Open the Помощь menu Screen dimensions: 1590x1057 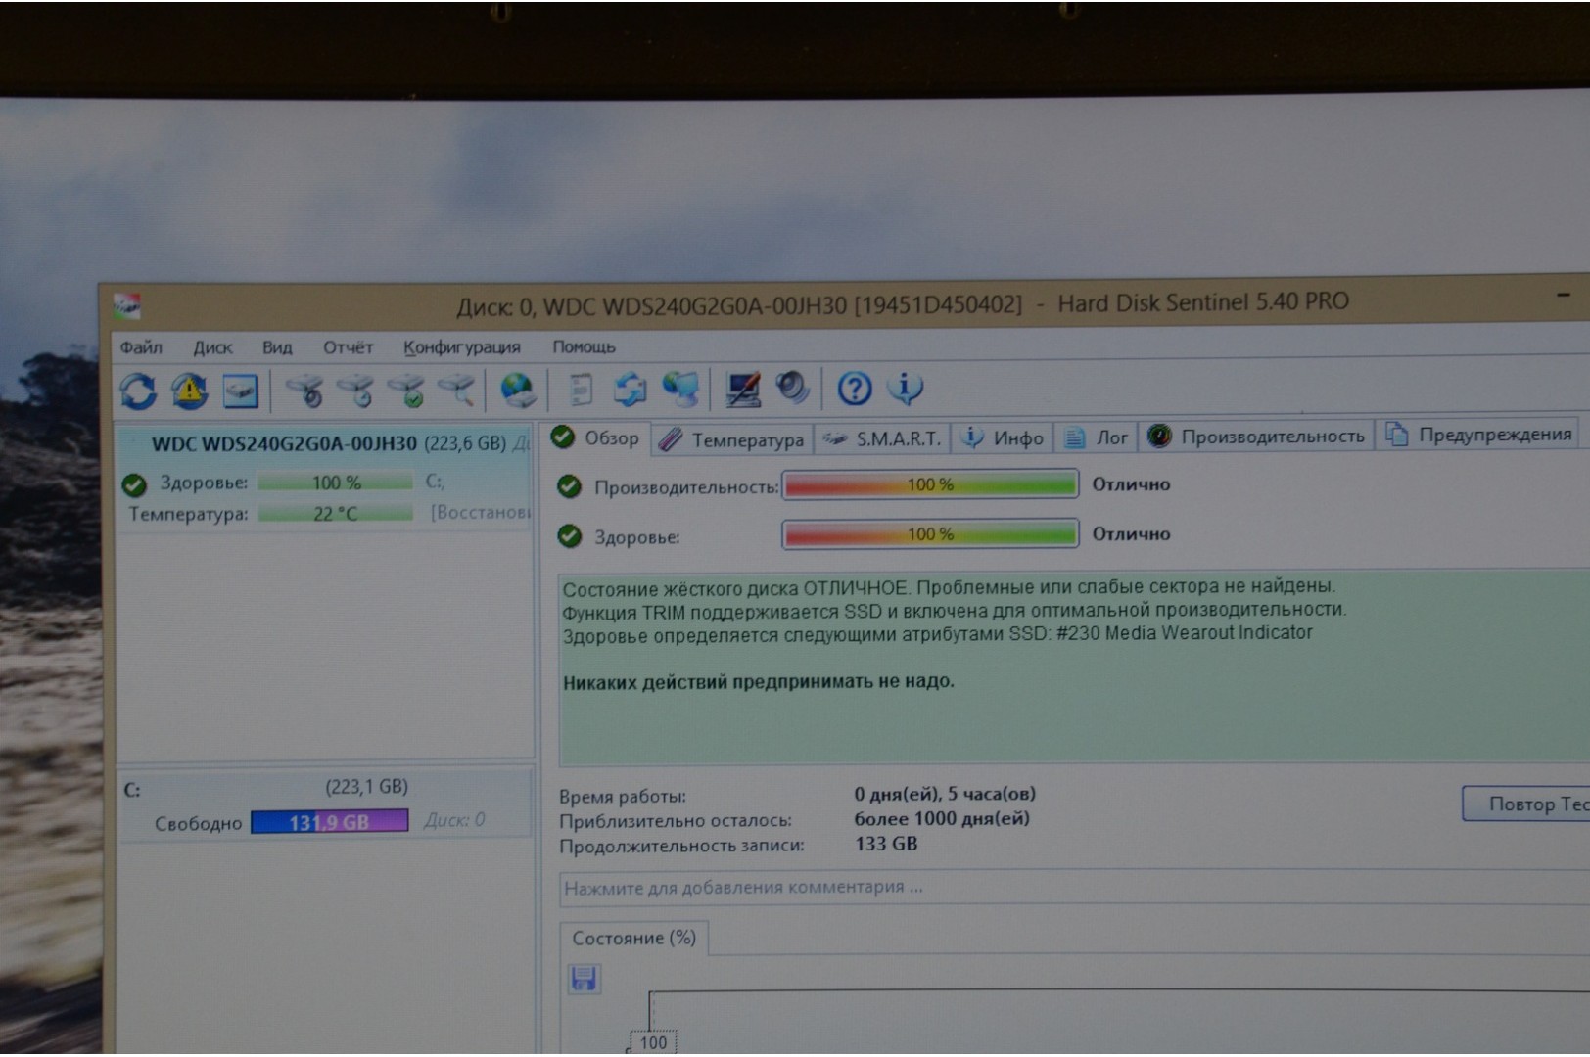coord(584,346)
